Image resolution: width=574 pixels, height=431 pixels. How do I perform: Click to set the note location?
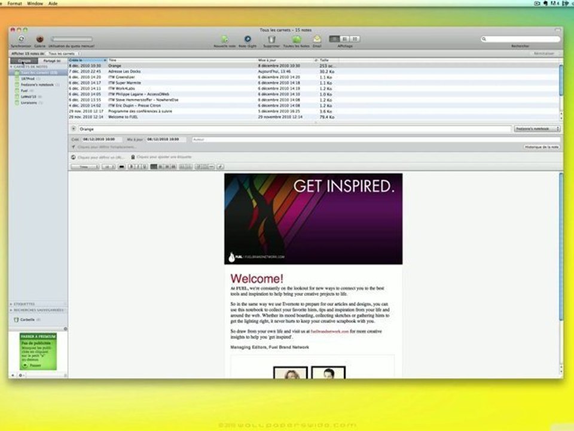(x=104, y=147)
